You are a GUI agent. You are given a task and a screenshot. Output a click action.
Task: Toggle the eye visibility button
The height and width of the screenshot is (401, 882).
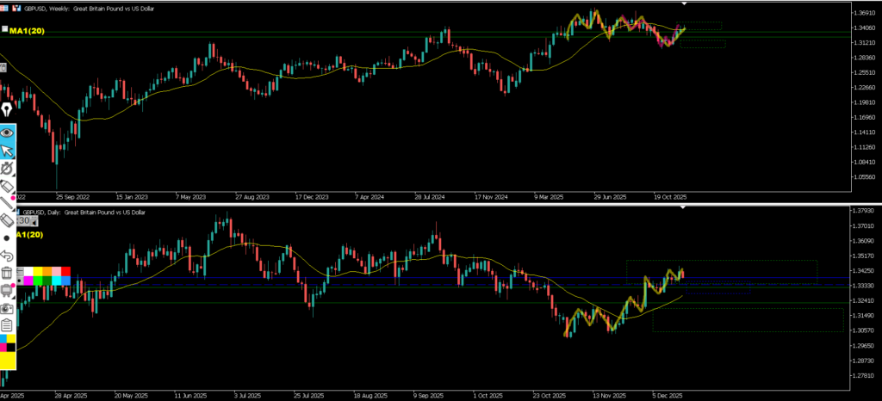pos(7,133)
